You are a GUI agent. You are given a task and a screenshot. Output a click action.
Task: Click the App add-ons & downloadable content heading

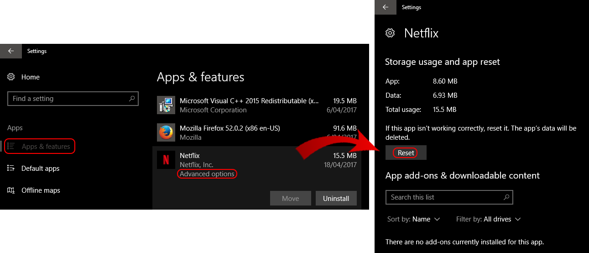pos(463,175)
